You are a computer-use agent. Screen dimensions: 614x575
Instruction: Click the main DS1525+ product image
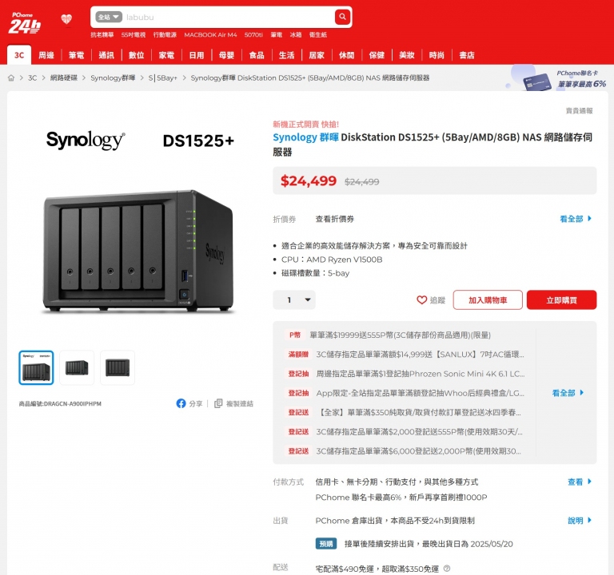[x=138, y=251]
